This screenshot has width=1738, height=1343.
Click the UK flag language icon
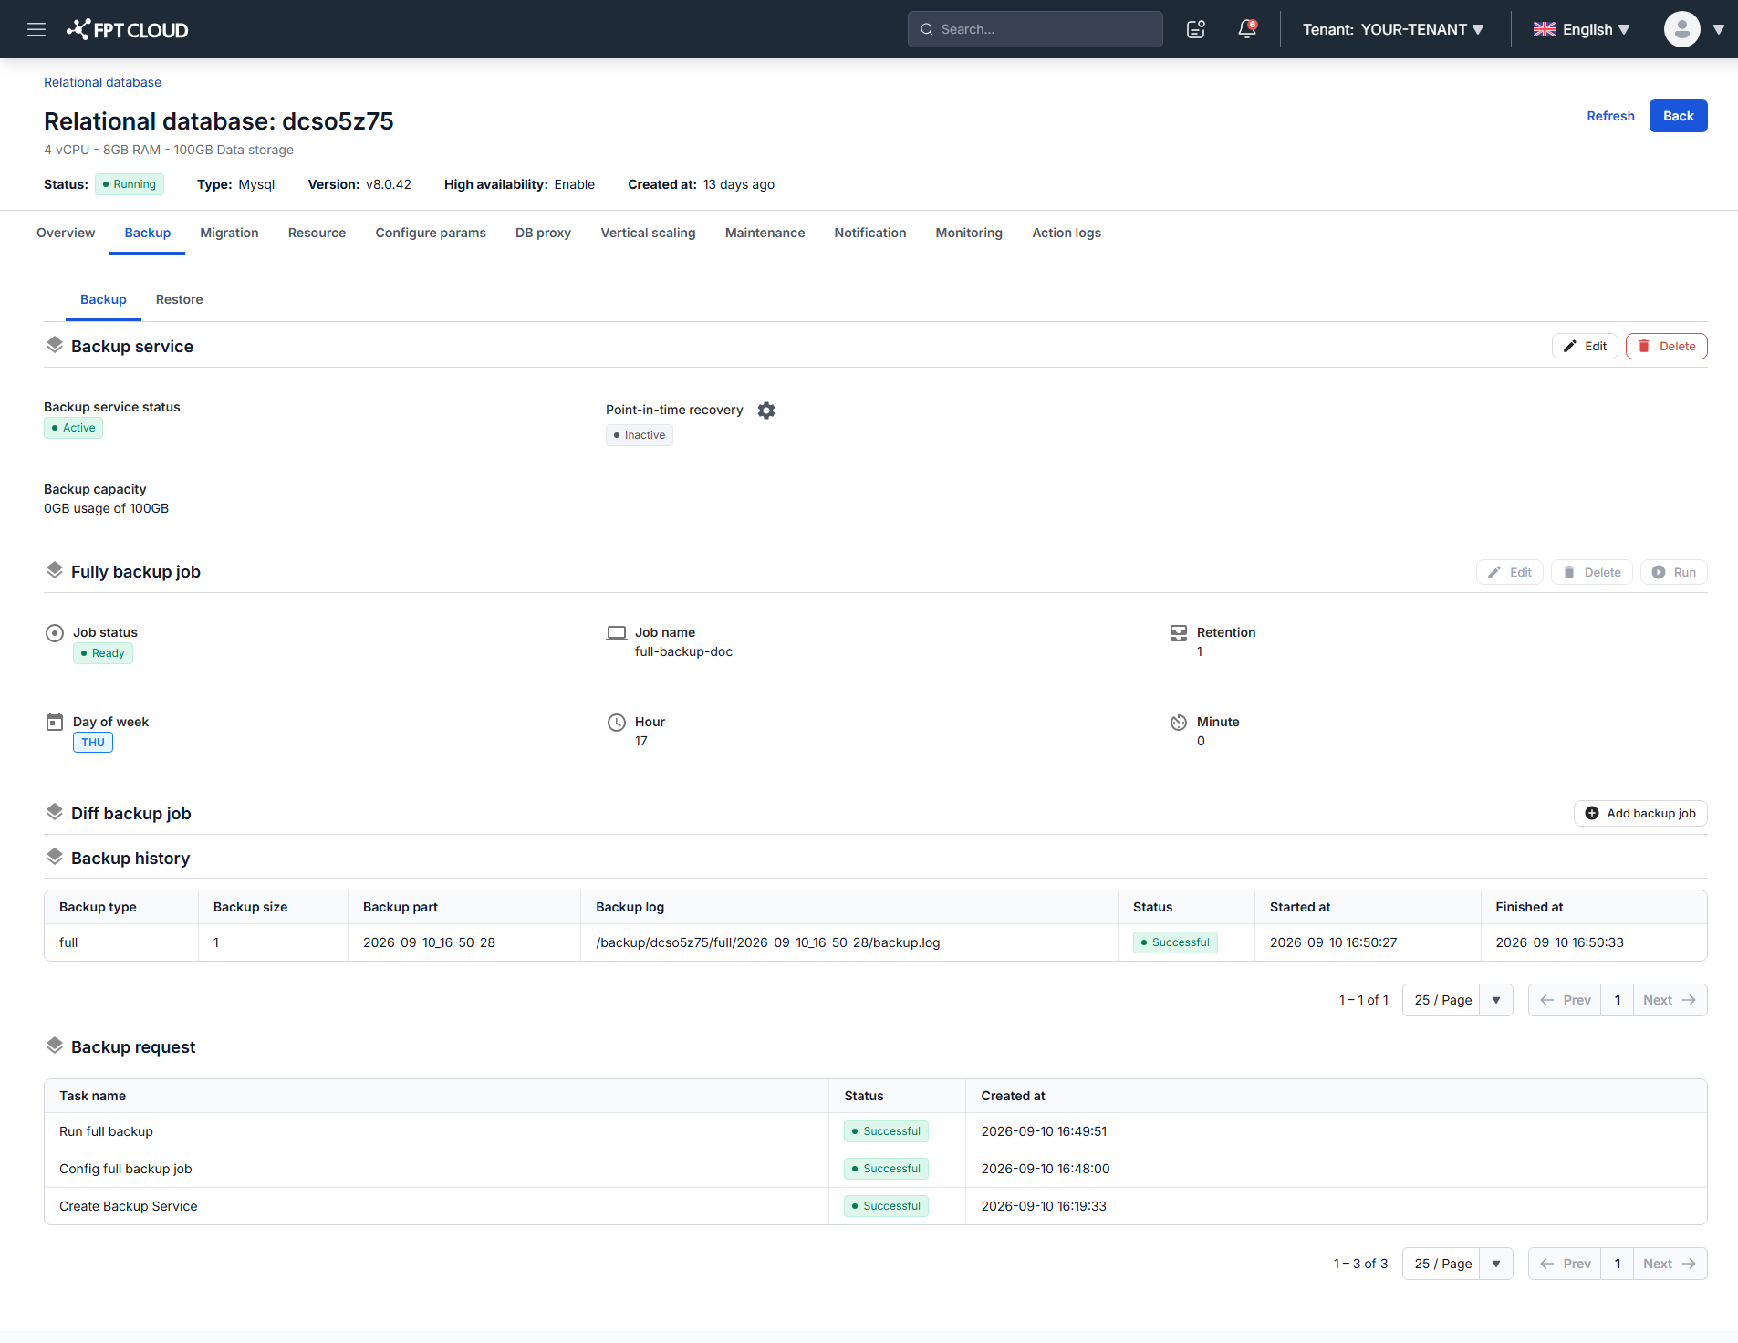pyautogui.click(x=1545, y=29)
